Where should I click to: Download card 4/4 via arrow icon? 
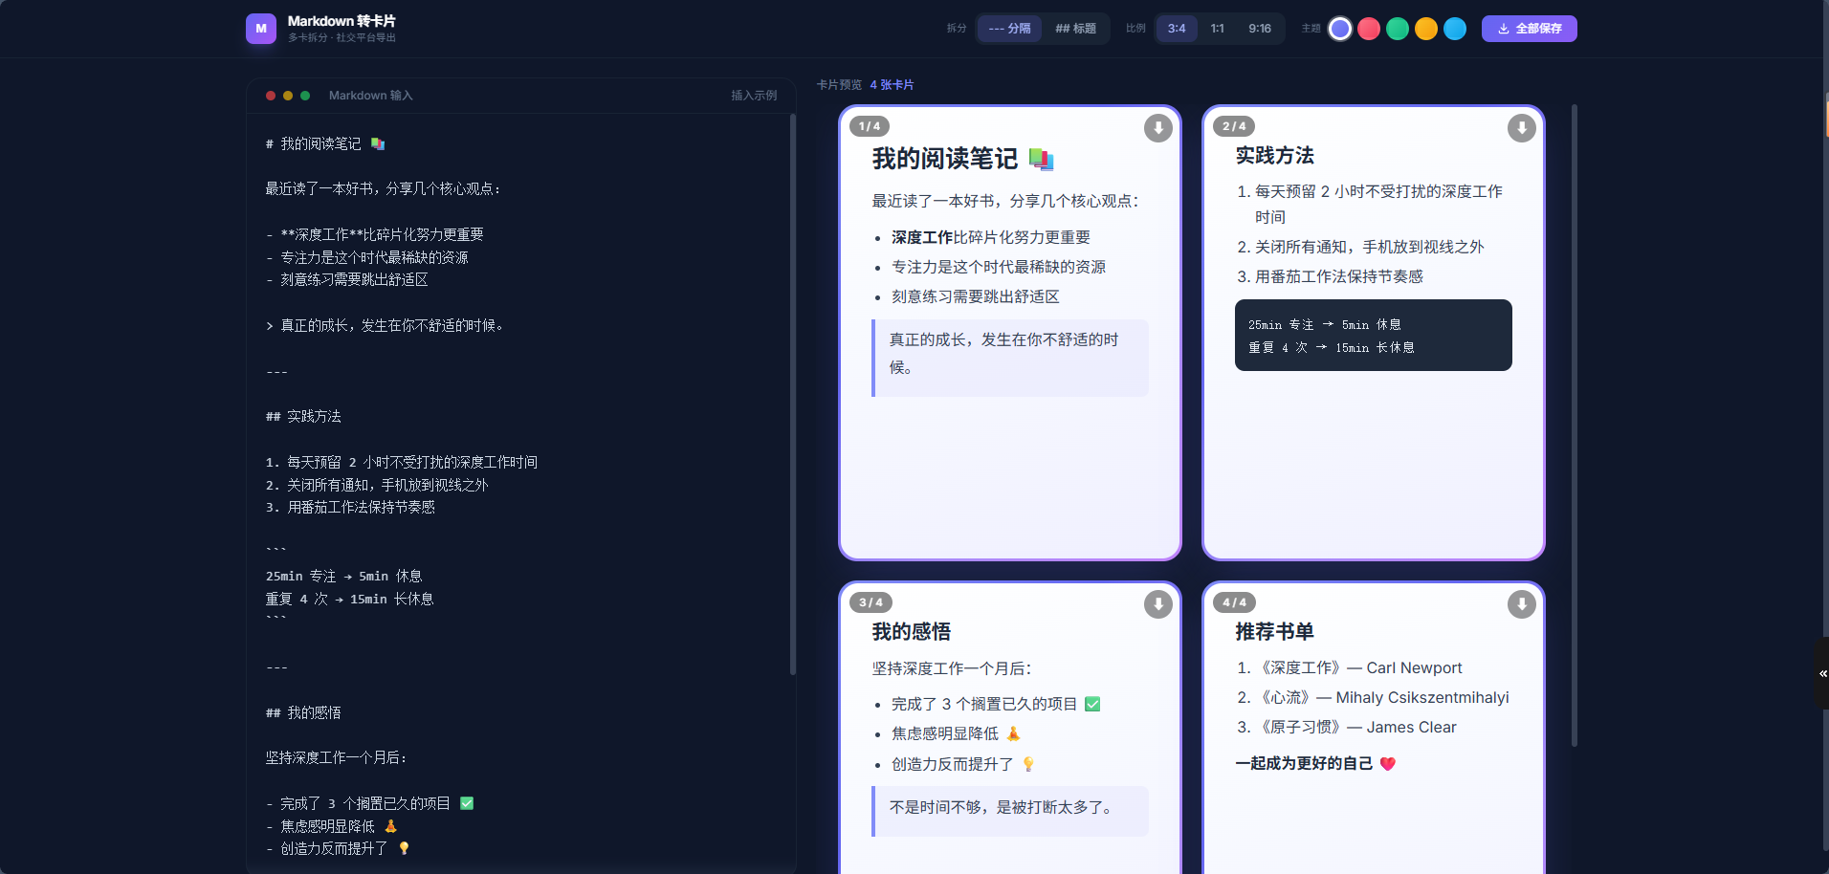[1521, 604]
